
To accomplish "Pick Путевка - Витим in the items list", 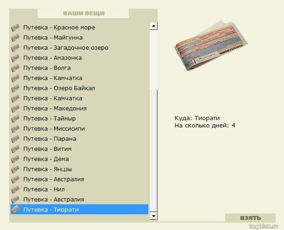I will tap(47, 149).
